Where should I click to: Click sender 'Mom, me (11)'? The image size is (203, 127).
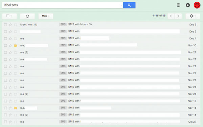29,25
